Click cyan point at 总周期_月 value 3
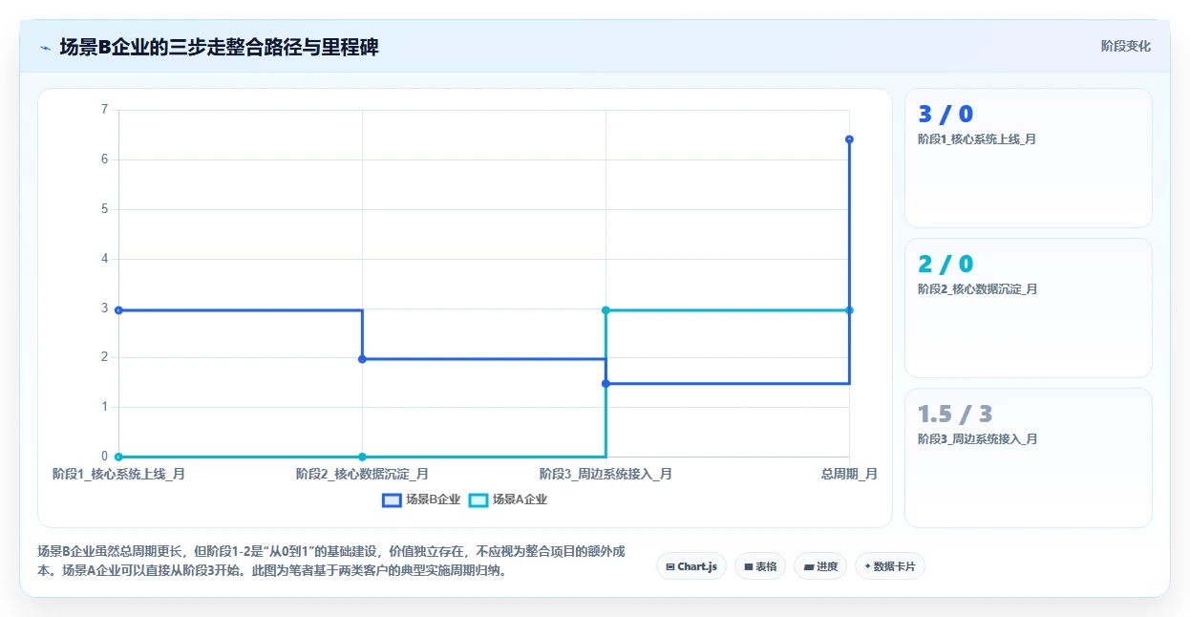The image size is (1190, 617). click(849, 310)
